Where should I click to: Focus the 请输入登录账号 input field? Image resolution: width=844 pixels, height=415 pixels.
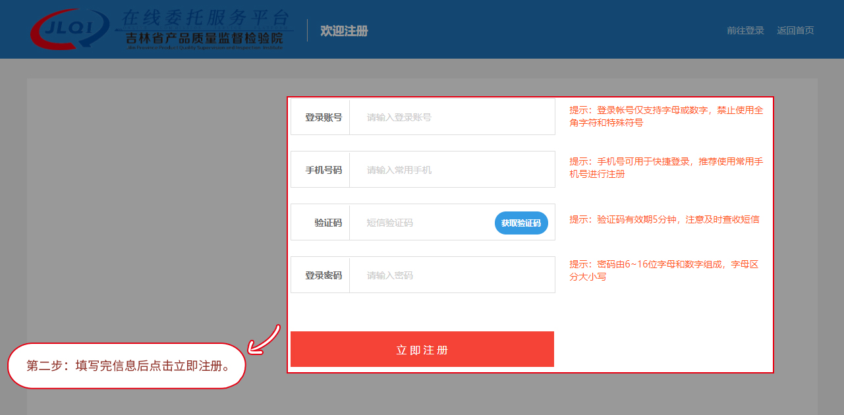[x=451, y=117]
